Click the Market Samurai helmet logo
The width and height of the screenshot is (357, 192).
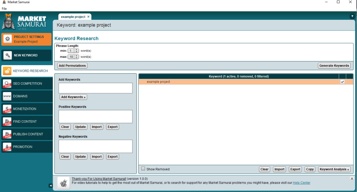pyautogui.click(x=8, y=21)
